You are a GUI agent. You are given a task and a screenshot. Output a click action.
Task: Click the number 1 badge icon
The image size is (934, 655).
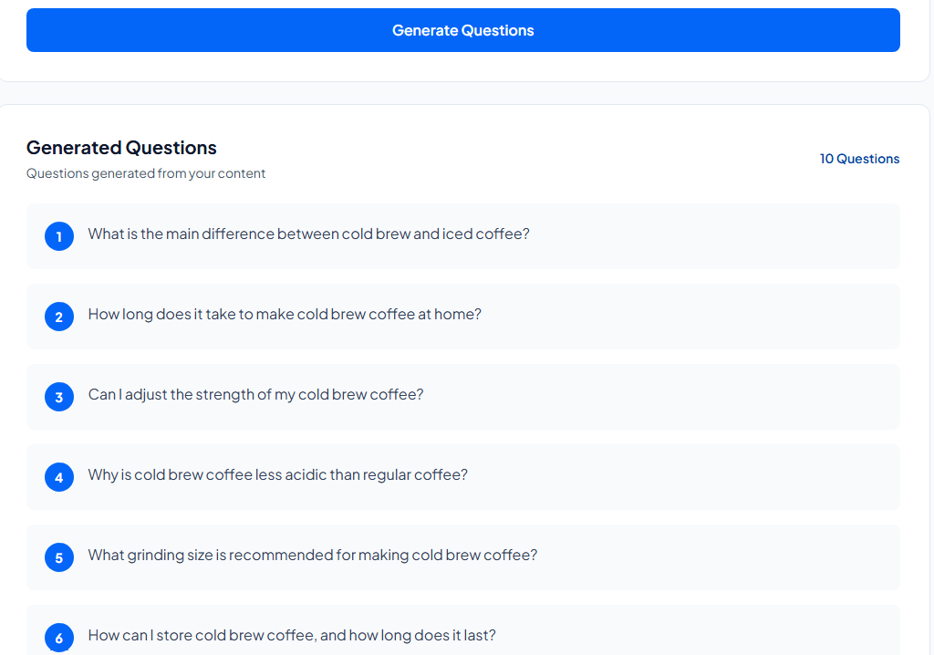tap(59, 236)
